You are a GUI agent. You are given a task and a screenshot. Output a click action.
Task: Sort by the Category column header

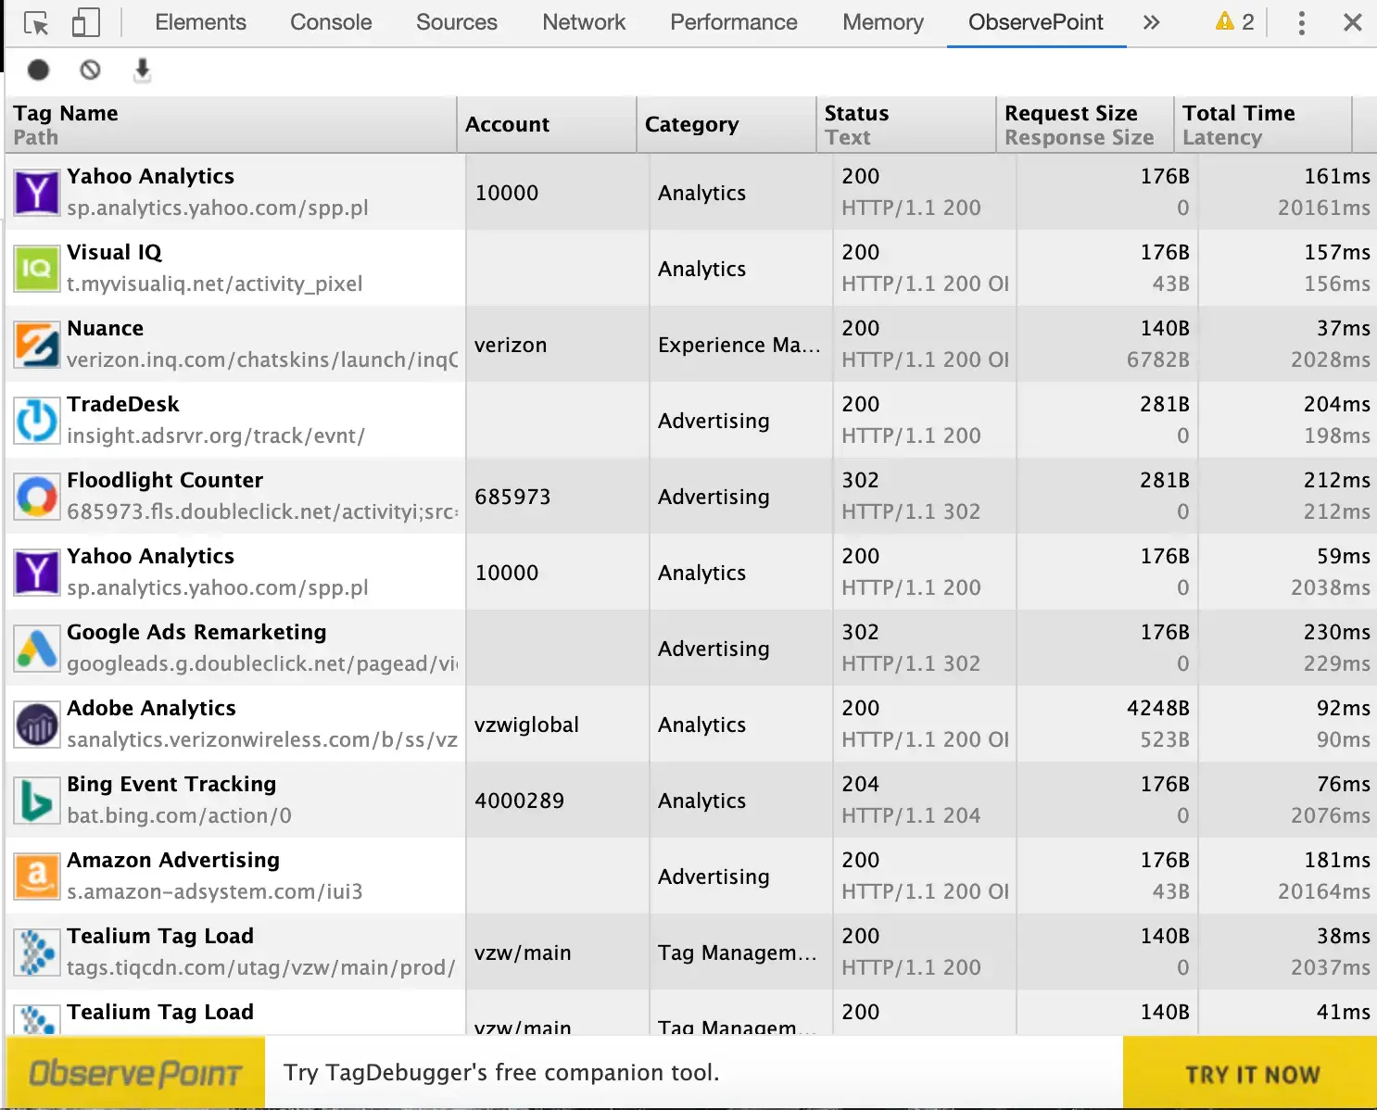(691, 124)
